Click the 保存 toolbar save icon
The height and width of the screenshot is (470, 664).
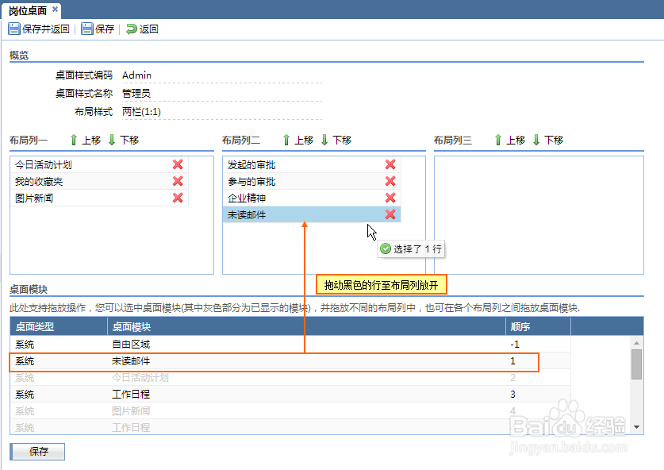point(86,29)
